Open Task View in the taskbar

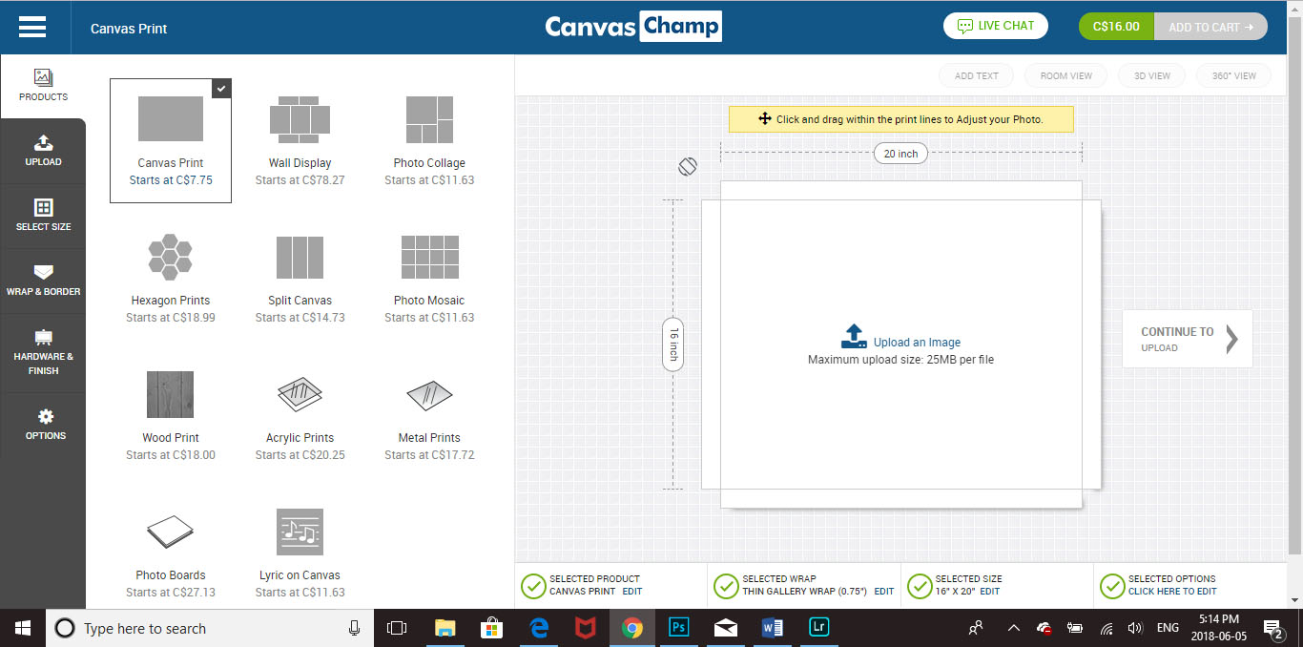pyautogui.click(x=396, y=628)
